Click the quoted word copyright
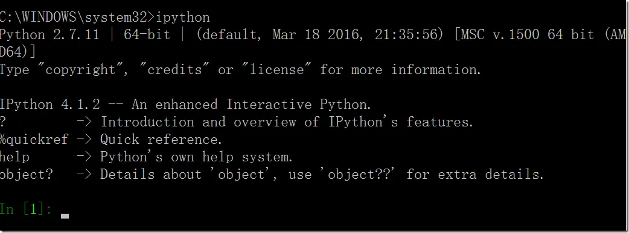 click(x=80, y=70)
